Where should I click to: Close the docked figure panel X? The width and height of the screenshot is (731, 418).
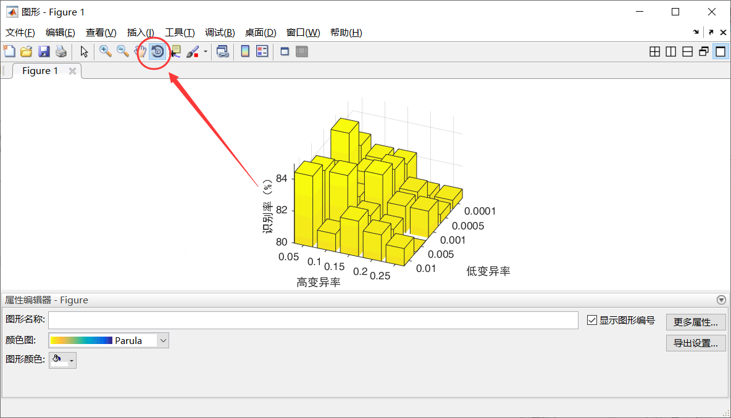click(723, 32)
